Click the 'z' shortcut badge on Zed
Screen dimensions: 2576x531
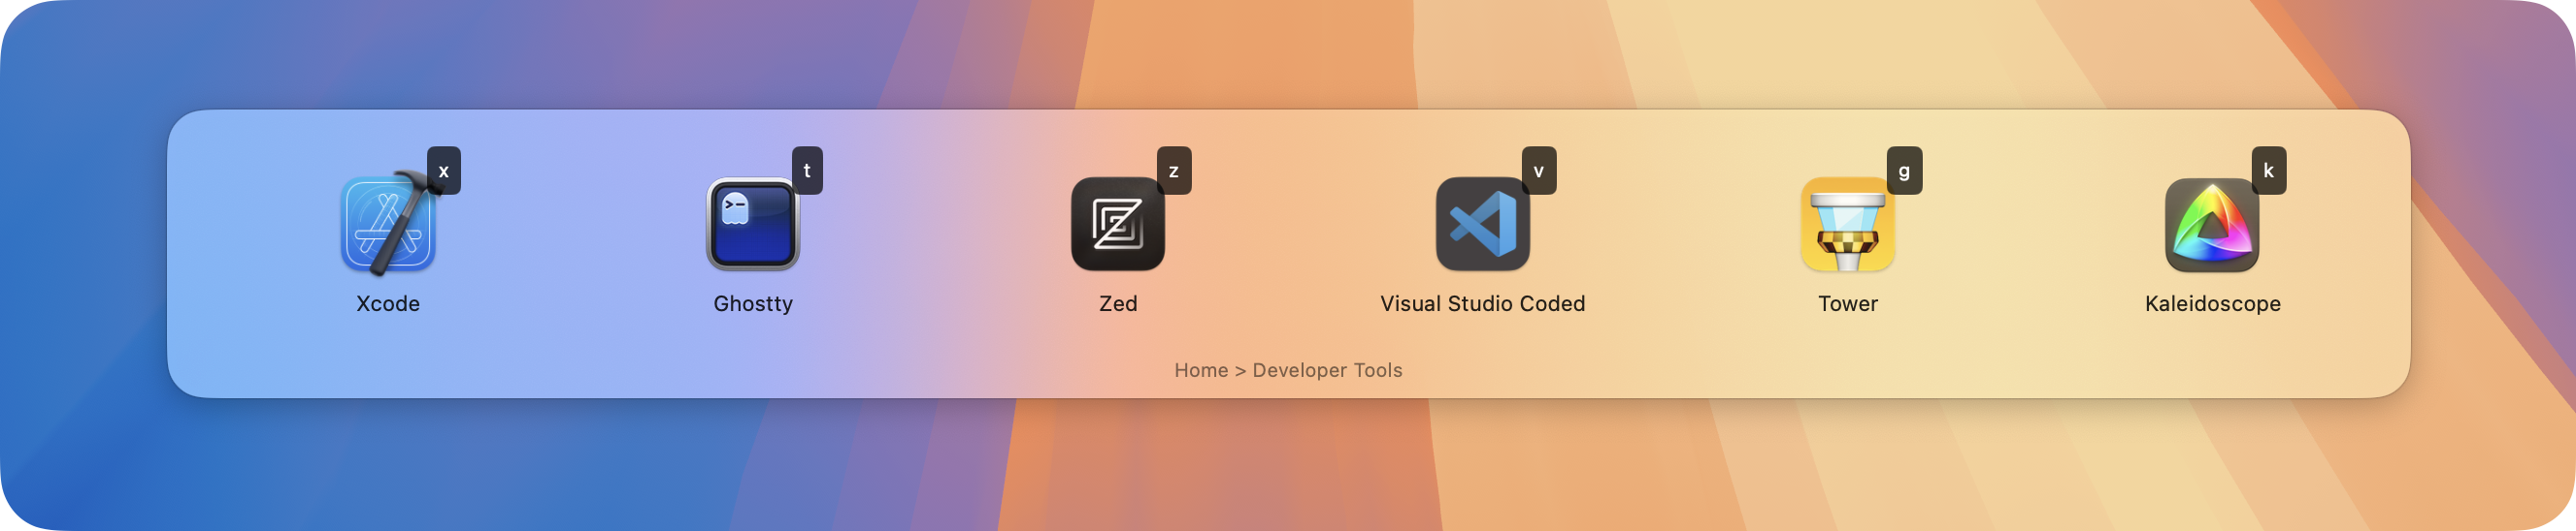click(1174, 171)
